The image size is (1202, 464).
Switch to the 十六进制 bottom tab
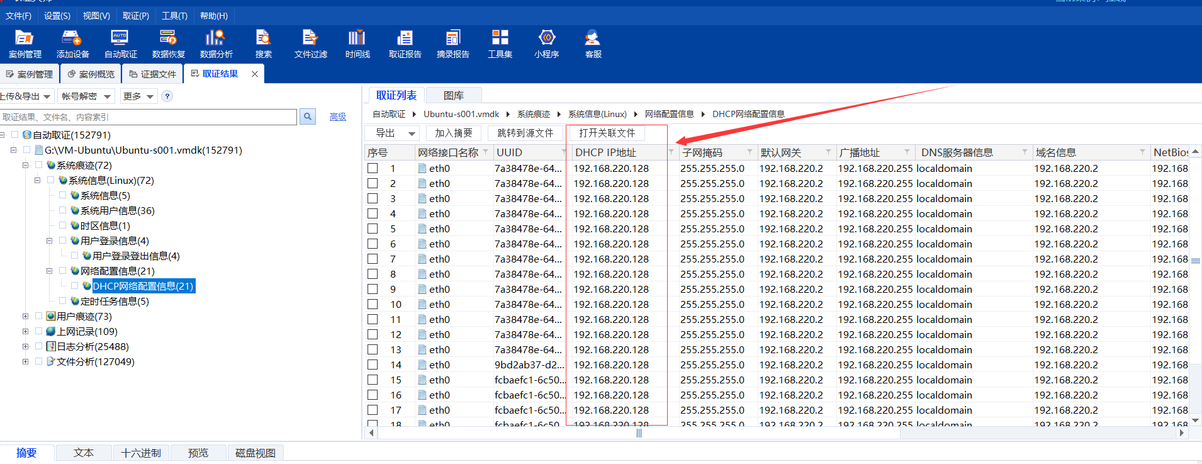141,453
